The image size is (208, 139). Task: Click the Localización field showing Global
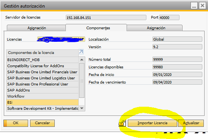[x=177, y=39]
